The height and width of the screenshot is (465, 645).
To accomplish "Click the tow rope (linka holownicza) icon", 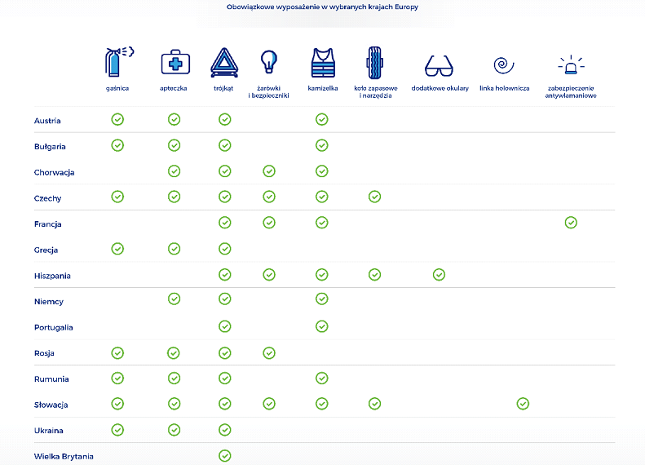I will pyautogui.click(x=504, y=64).
